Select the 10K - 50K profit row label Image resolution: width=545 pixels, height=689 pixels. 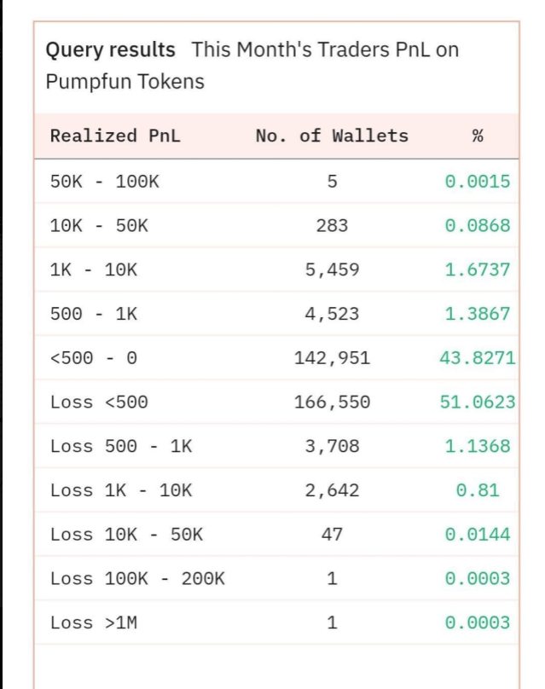99,225
